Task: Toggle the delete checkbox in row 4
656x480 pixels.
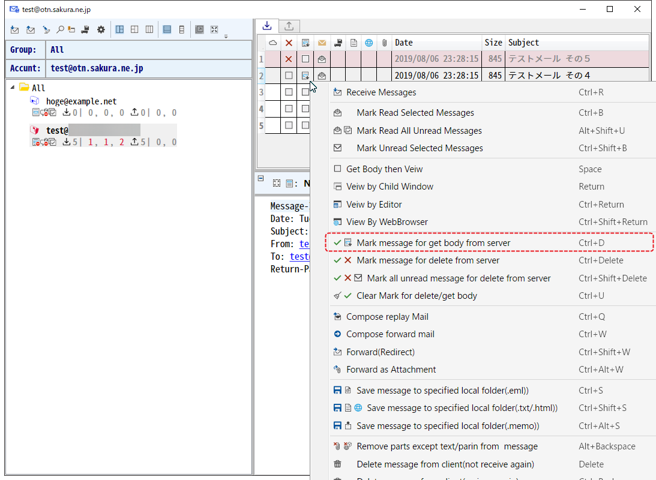Action: [289, 109]
